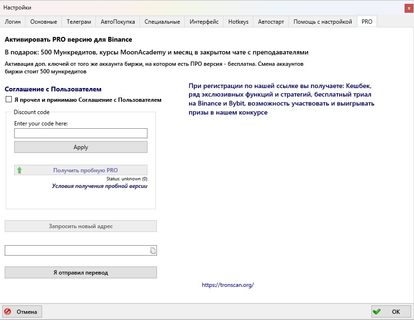Viewport: 414px width, 320px height.
Task: Switch to the Основные tab
Action: 43,22
